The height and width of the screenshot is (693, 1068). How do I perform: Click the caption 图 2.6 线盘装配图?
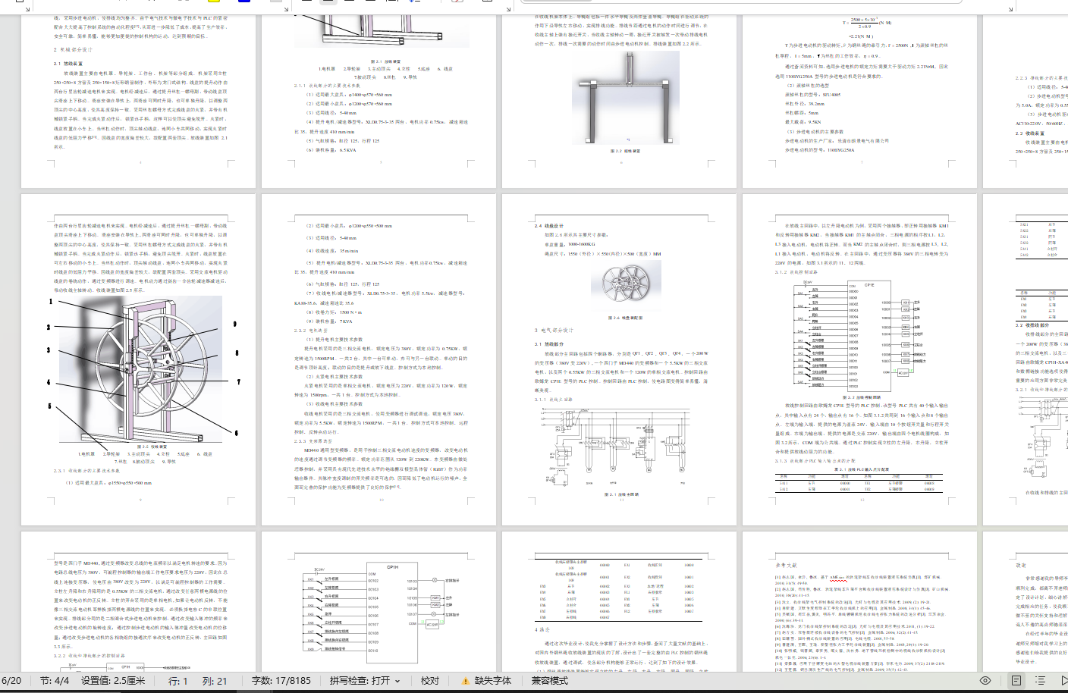625,318
